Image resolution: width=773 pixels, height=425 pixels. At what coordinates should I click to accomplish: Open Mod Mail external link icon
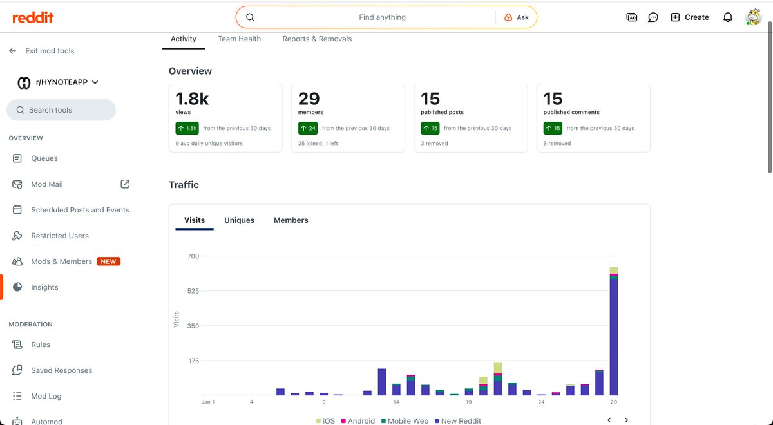coord(125,184)
